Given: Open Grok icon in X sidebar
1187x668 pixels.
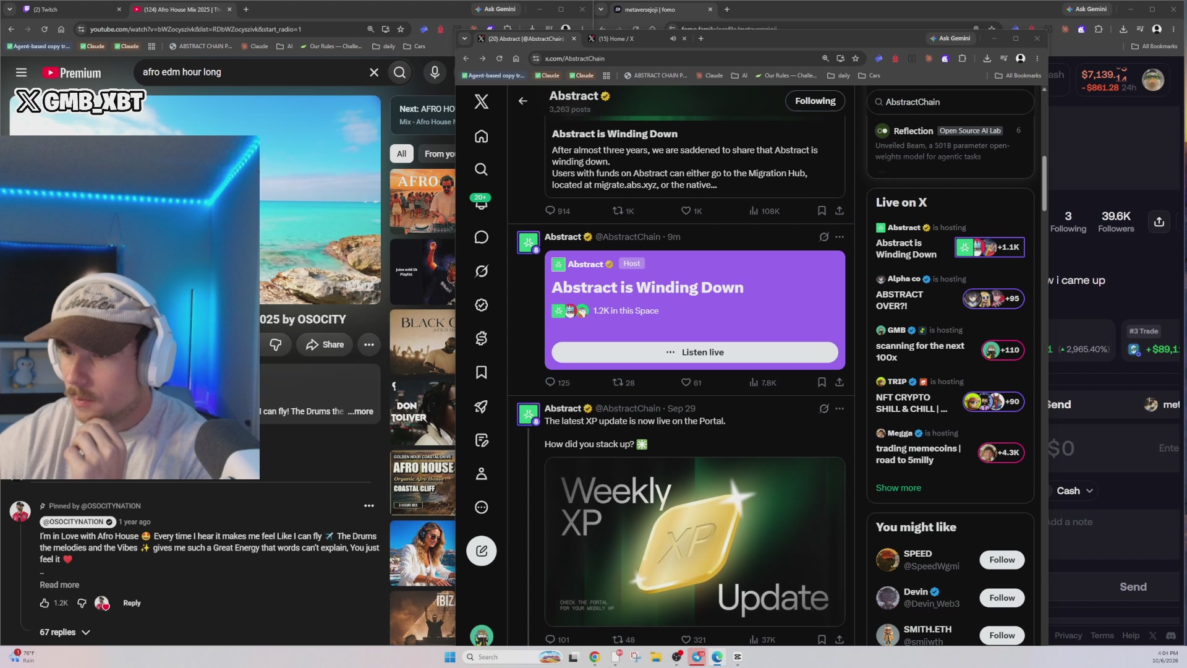Looking at the screenshot, I should (482, 271).
